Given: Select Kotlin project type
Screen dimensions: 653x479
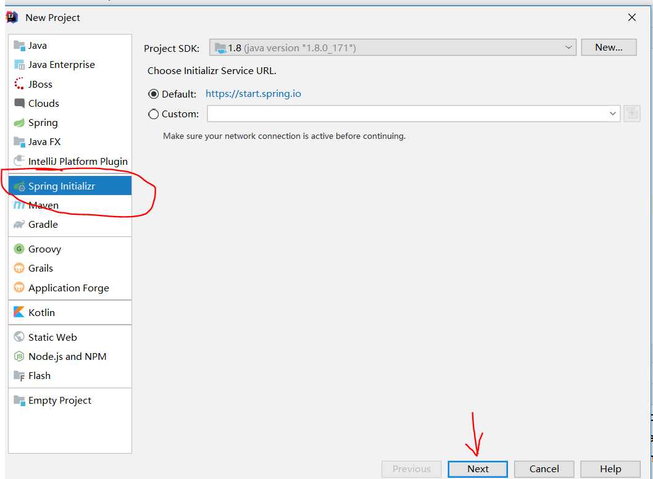Looking at the screenshot, I should (x=70, y=312).
